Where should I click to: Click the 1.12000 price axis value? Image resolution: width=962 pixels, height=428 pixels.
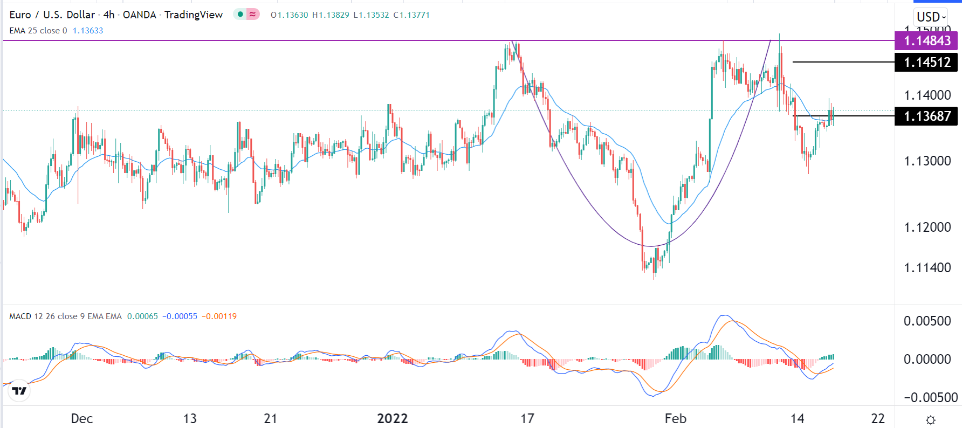(927, 227)
